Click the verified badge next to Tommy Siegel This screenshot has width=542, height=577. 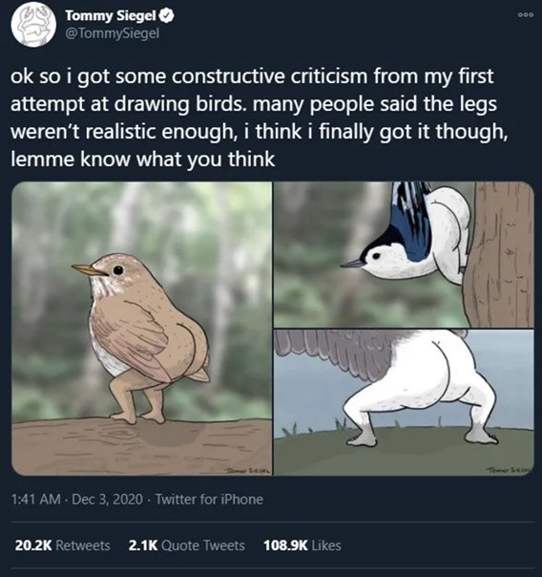tap(168, 16)
